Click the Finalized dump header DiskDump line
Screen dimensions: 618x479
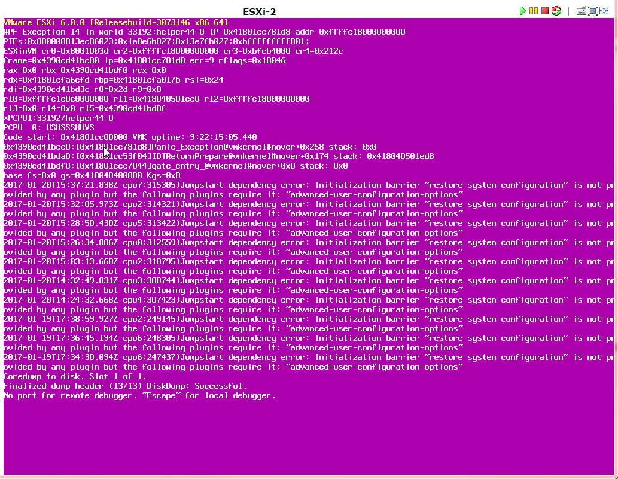click(x=125, y=386)
